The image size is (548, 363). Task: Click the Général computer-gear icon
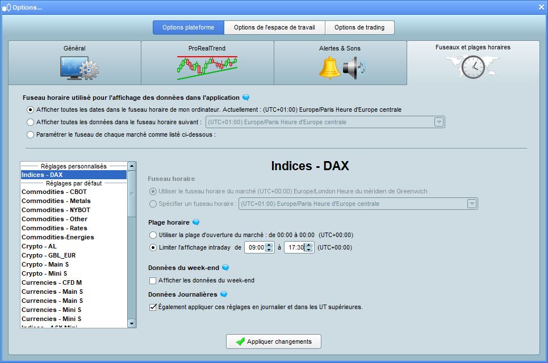(x=80, y=67)
